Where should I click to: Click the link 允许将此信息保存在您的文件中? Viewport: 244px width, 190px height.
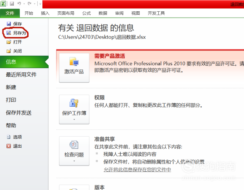137,170
